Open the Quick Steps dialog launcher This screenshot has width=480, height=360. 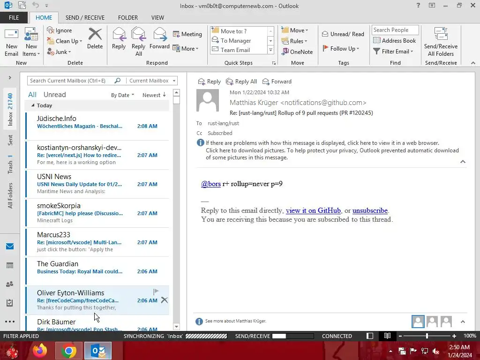click(274, 63)
